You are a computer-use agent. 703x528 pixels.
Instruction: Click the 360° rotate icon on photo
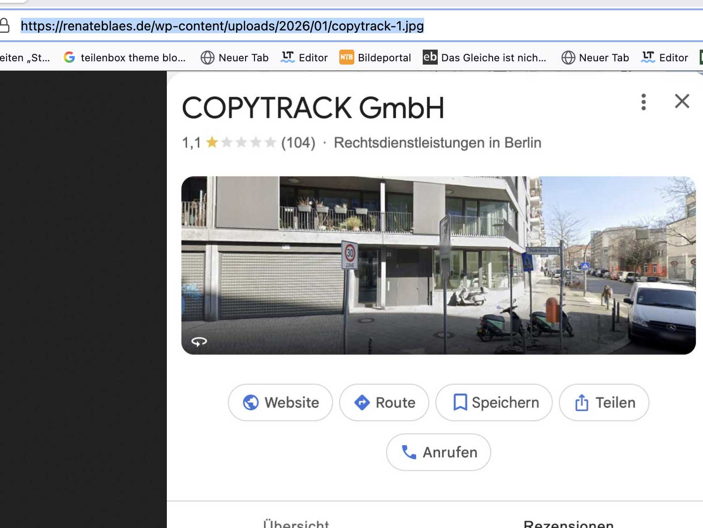[x=199, y=342]
